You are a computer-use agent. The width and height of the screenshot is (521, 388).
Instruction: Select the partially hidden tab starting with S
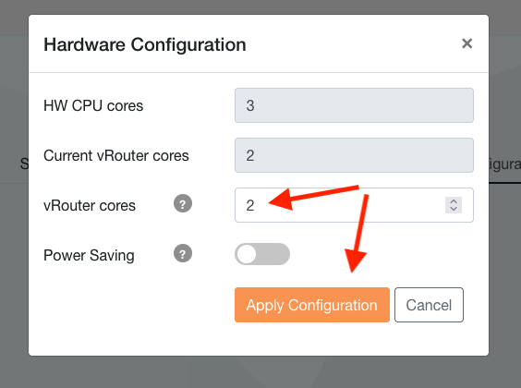(x=24, y=164)
